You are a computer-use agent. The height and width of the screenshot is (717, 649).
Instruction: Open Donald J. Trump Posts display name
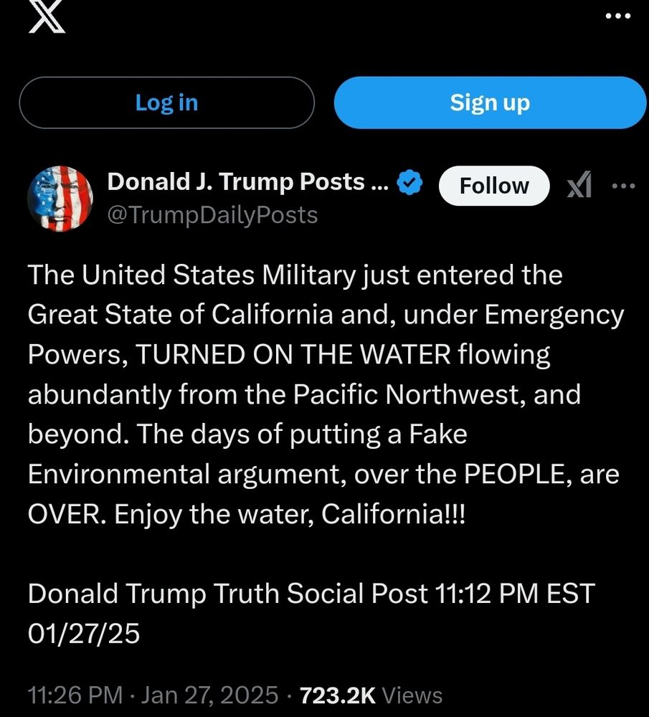[247, 182]
